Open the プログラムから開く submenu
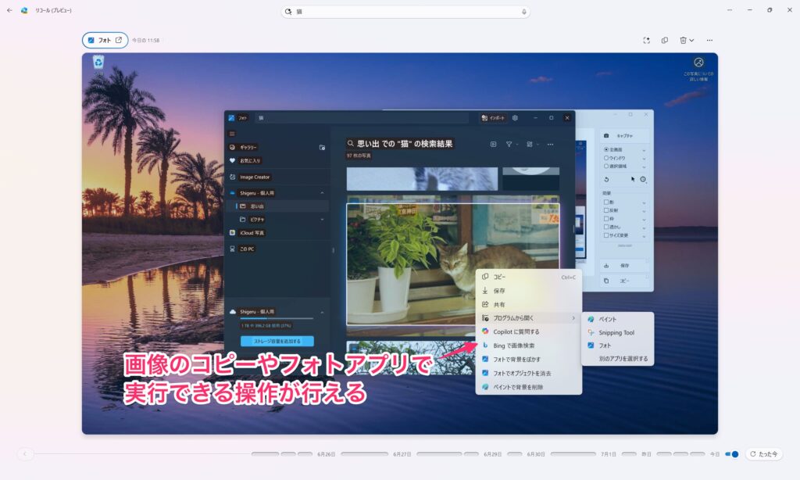800x480 pixels. [x=529, y=318]
